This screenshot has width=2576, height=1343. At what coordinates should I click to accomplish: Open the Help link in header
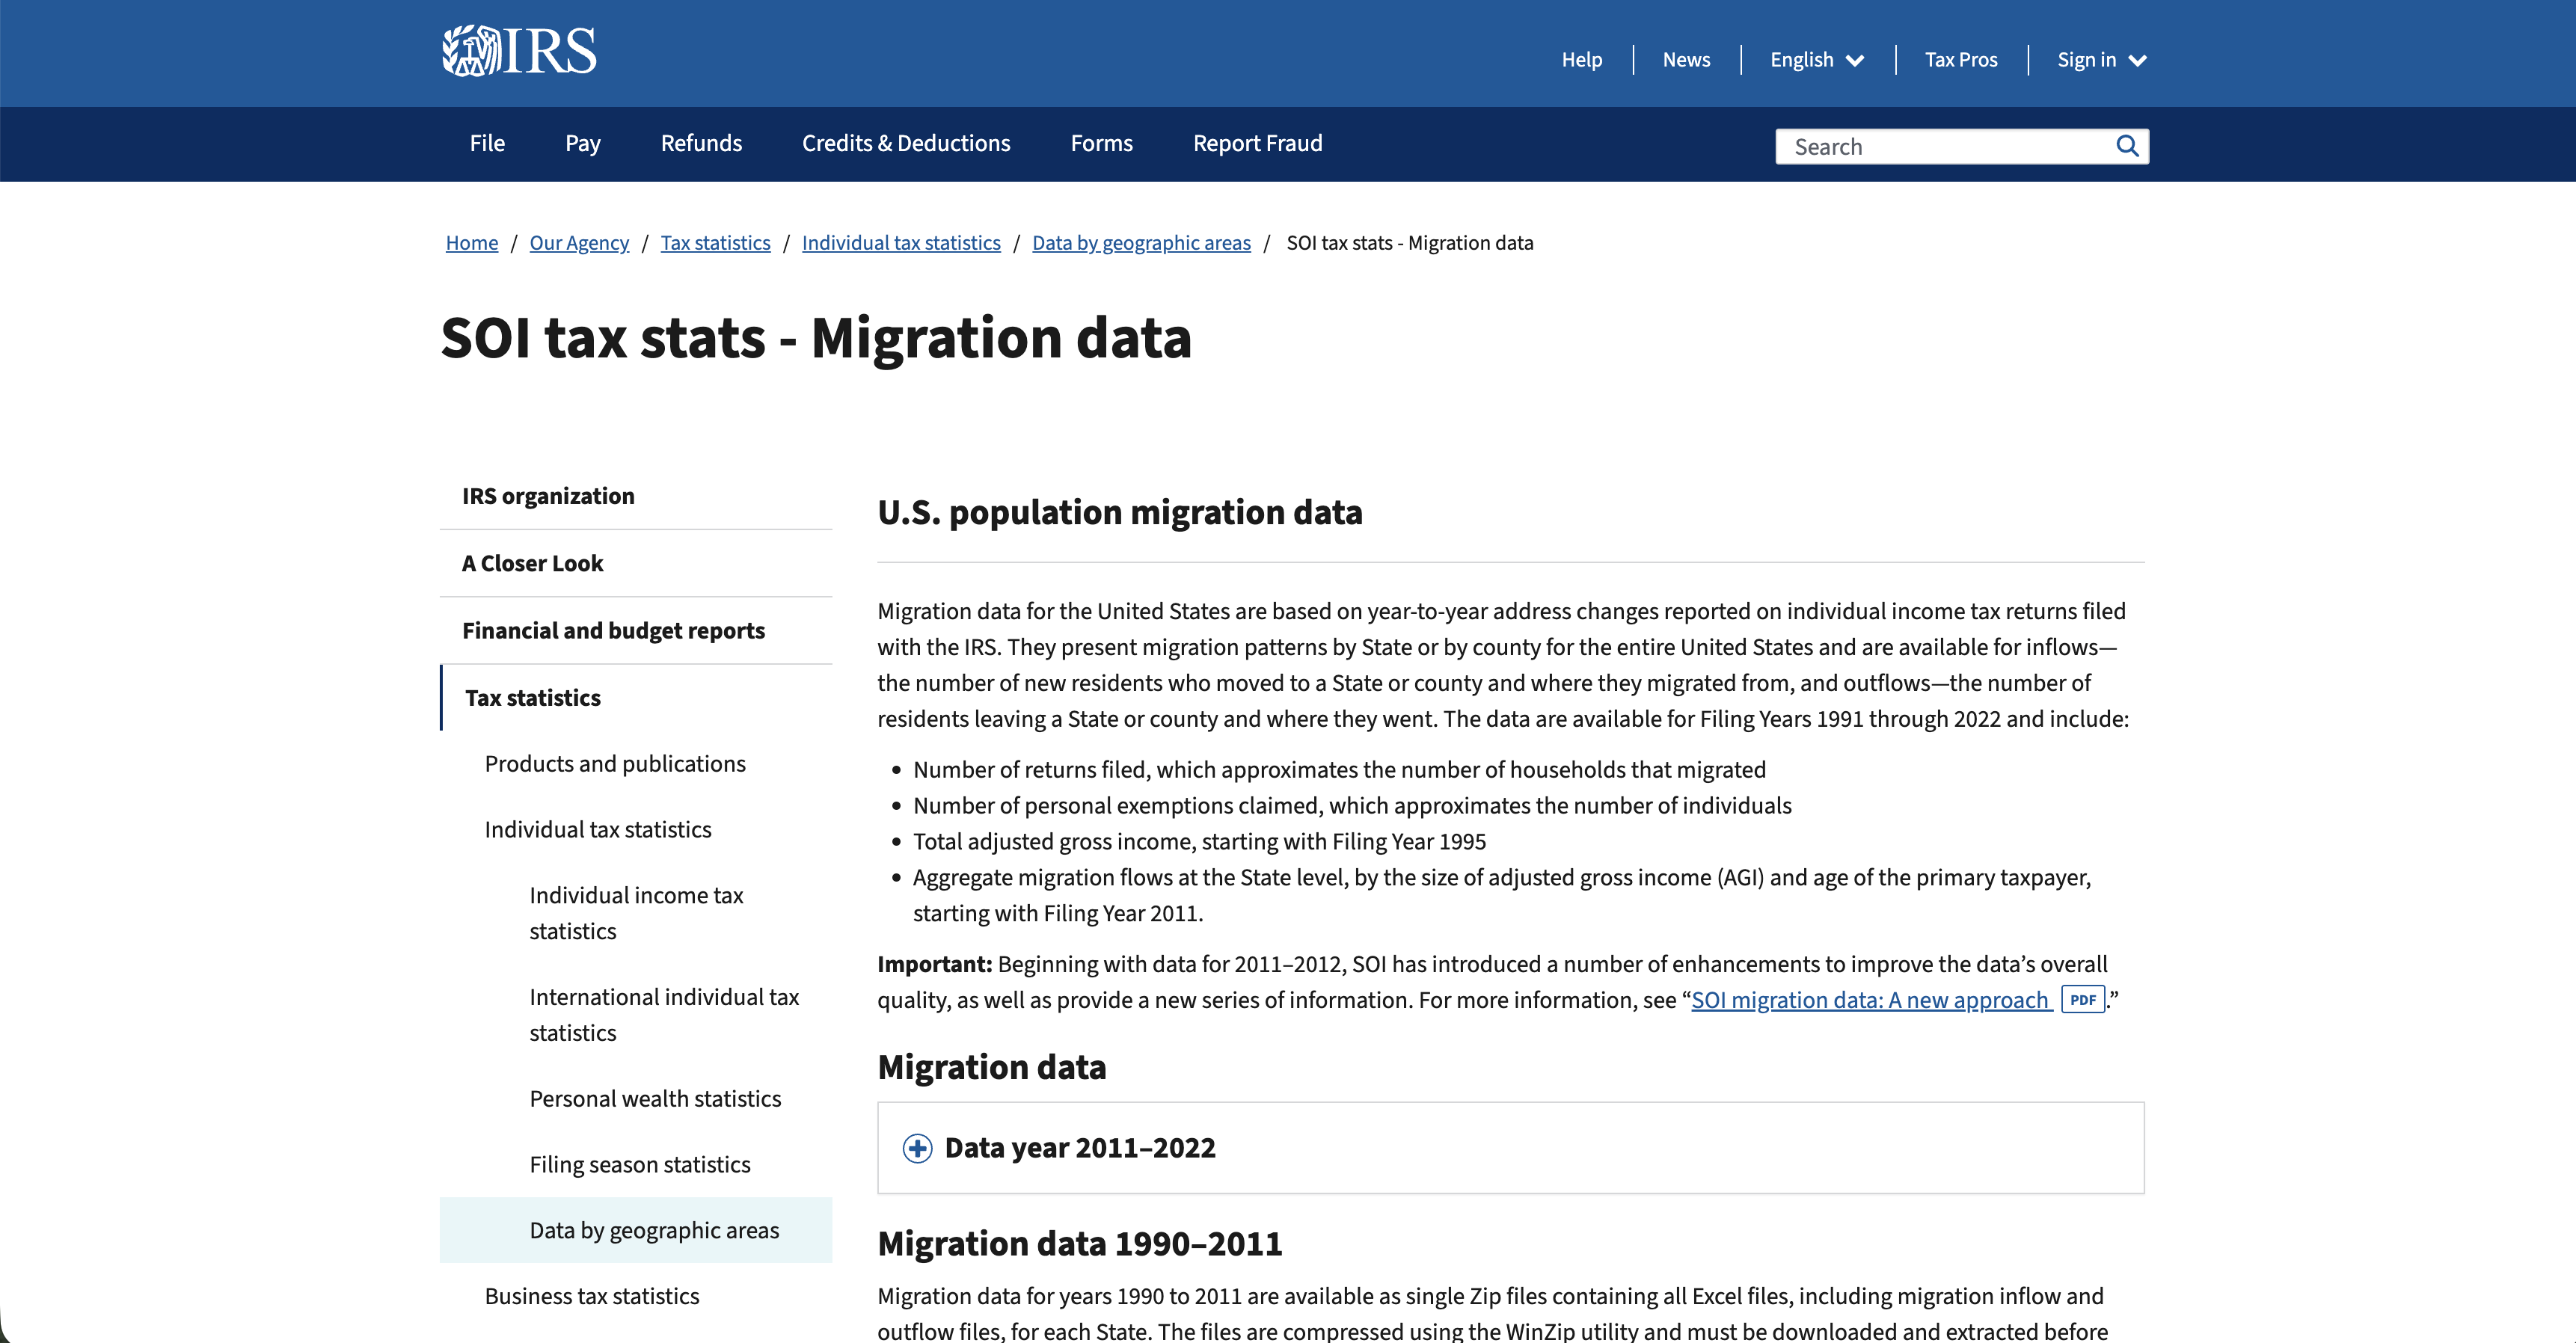click(1581, 60)
